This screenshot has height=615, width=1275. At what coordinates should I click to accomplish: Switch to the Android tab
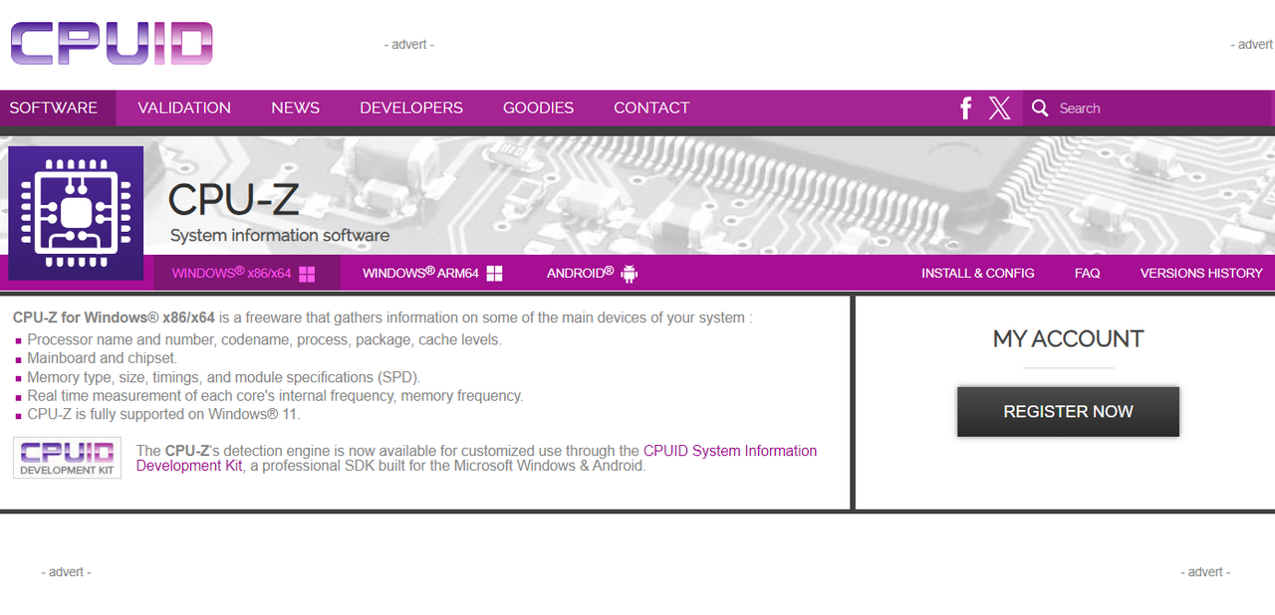pos(592,273)
